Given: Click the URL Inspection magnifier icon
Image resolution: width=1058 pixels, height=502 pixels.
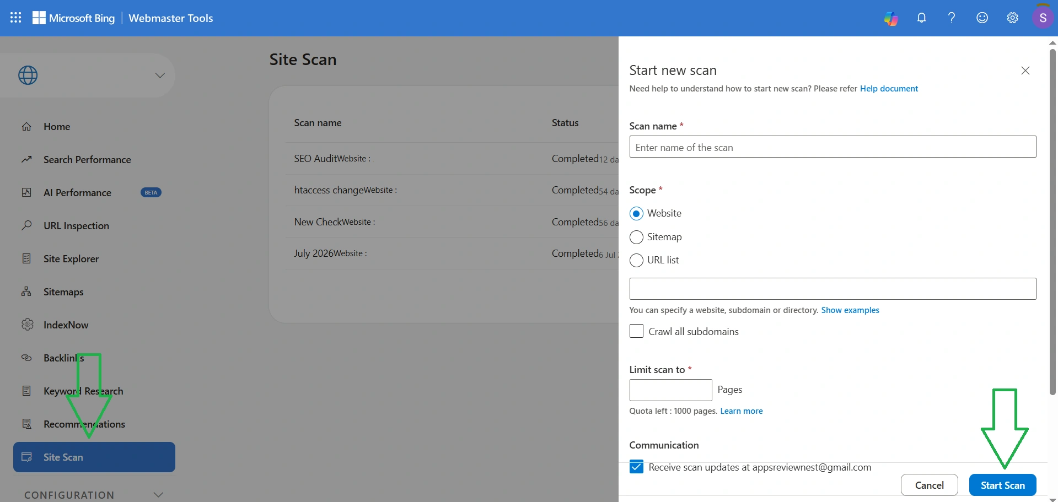Looking at the screenshot, I should [26, 225].
